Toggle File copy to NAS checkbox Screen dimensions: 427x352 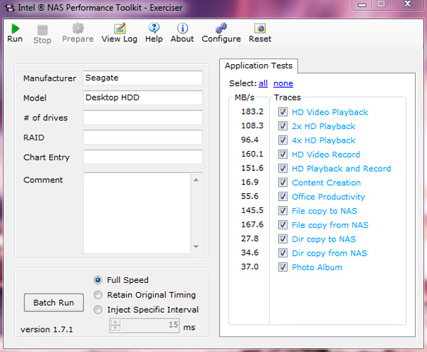[x=283, y=211]
